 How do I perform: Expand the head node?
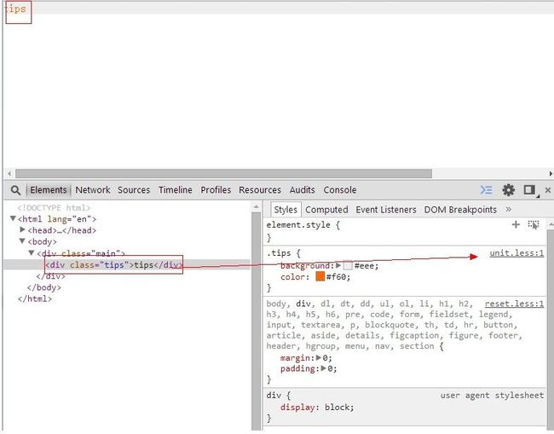23,229
